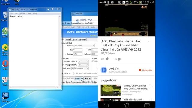This screenshot has width=192, height=108.
Task: Subscribe to the AOE Việt channel
Action: coord(145,70)
